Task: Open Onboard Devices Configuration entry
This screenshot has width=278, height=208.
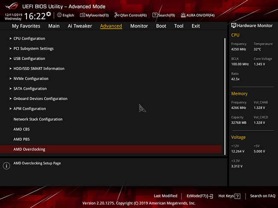Action: click(41, 98)
